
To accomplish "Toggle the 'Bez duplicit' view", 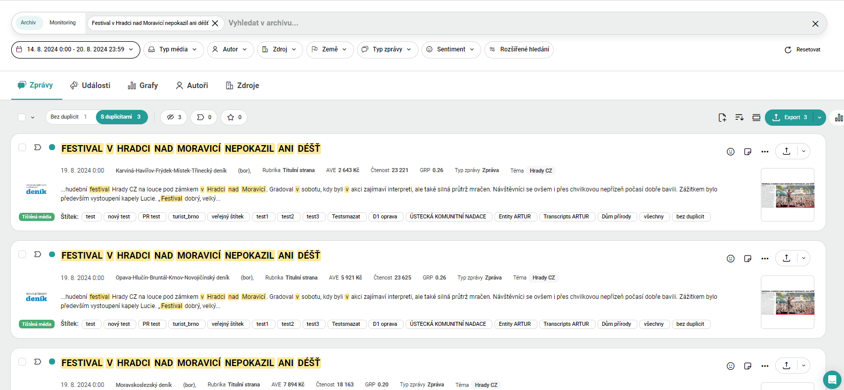I will tap(69, 117).
